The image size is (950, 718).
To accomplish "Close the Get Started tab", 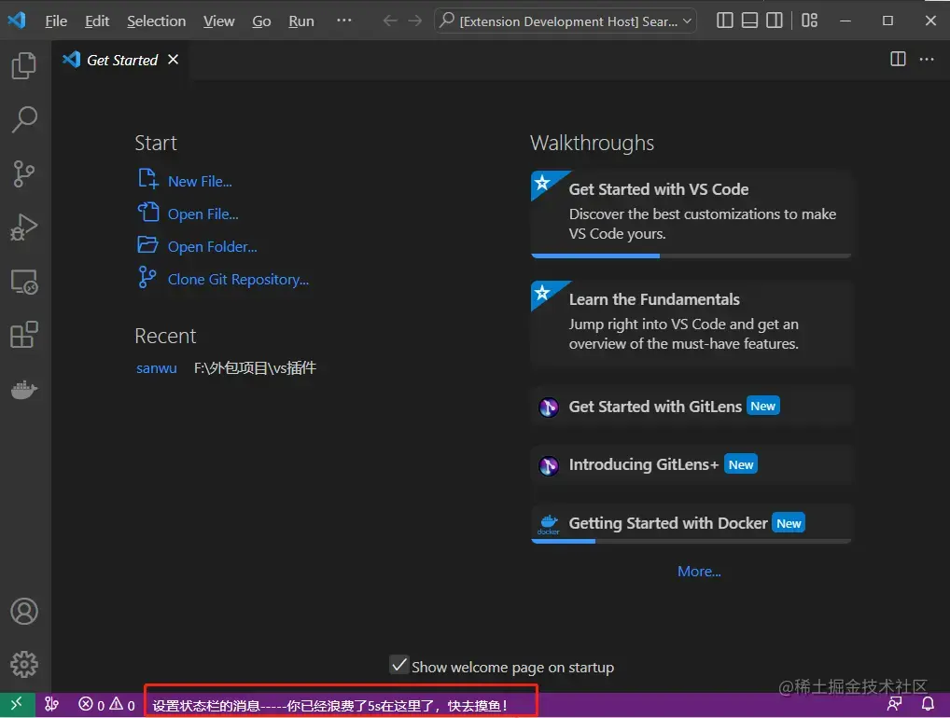I will click(174, 60).
